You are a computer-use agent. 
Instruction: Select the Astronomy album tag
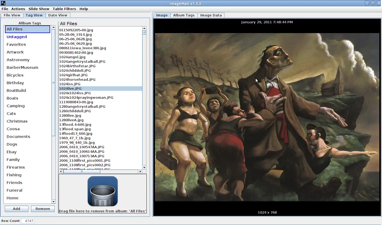click(28, 60)
